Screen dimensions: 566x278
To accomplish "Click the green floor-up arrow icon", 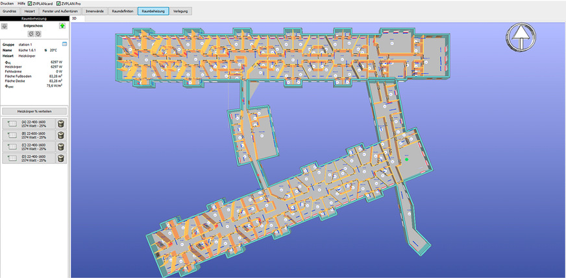I will tap(62, 27).
